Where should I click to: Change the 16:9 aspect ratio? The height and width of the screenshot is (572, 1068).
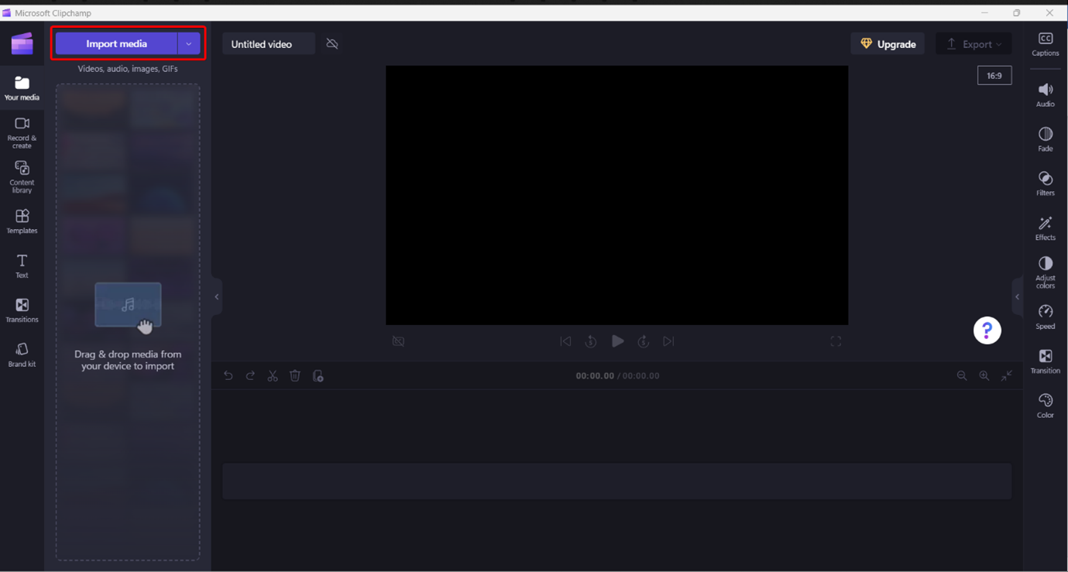[x=994, y=76]
